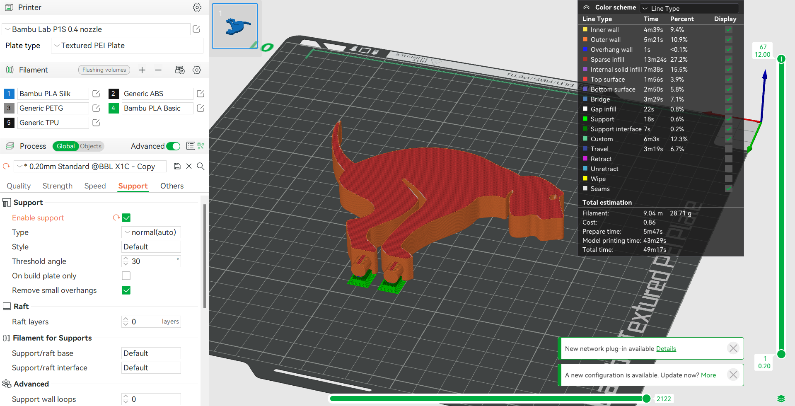Add a filament with the plus icon
Image resolution: width=795 pixels, height=406 pixels.
[x=142, y=70]
